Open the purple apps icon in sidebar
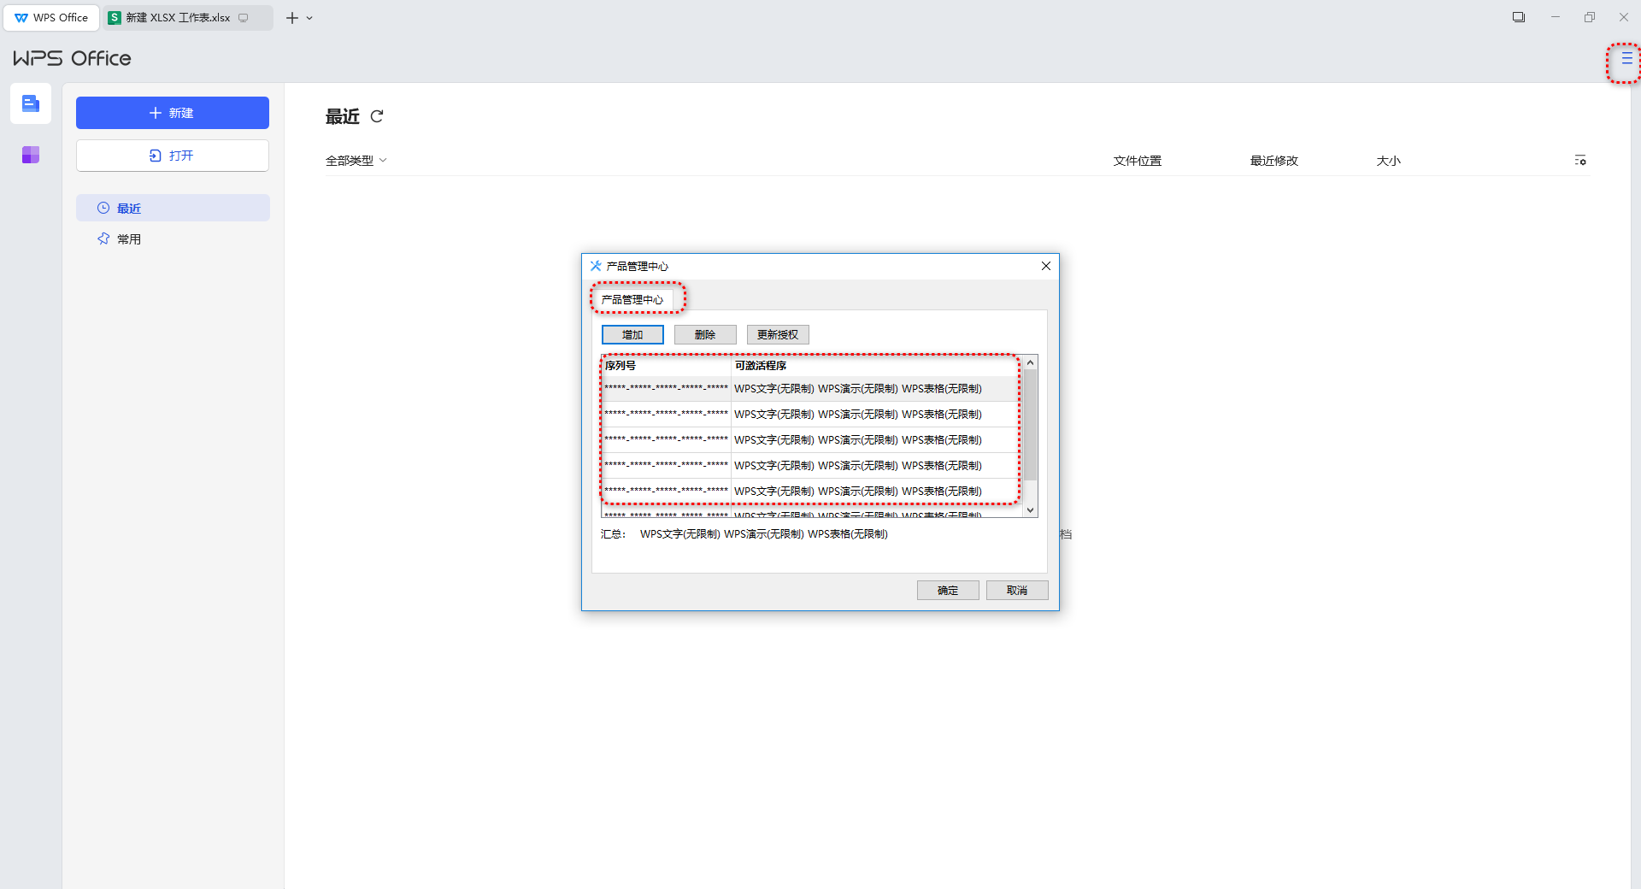The width and height of the screenshot is (1641, 889). point(31,155)
